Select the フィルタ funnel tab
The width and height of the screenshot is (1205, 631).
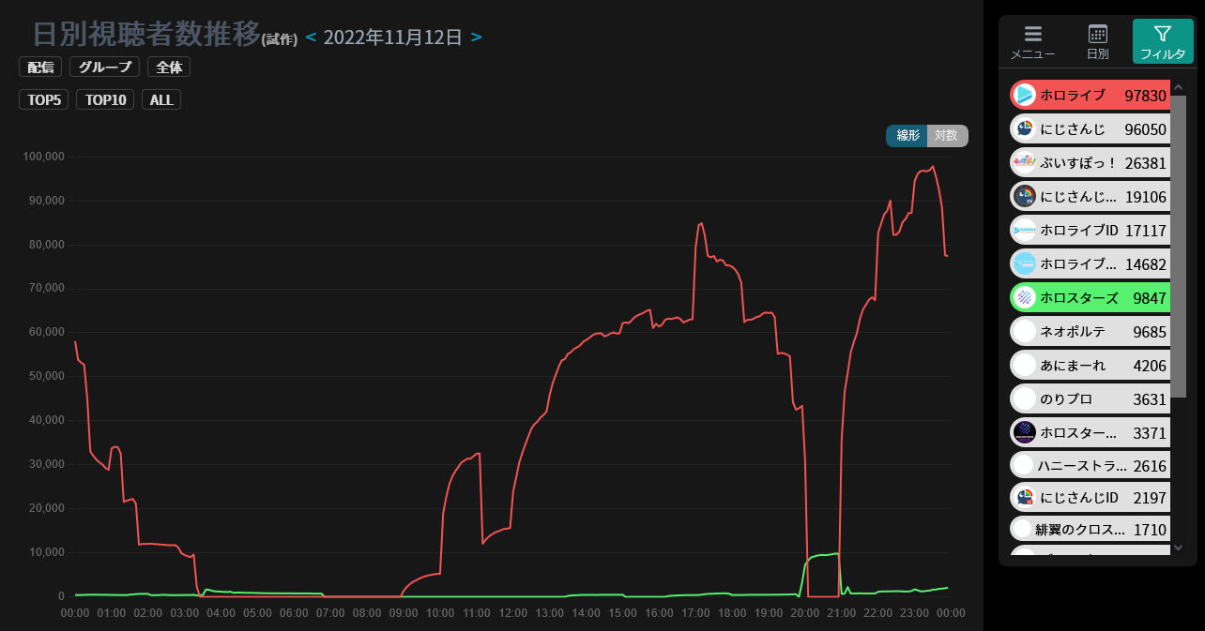[1163, 41]
